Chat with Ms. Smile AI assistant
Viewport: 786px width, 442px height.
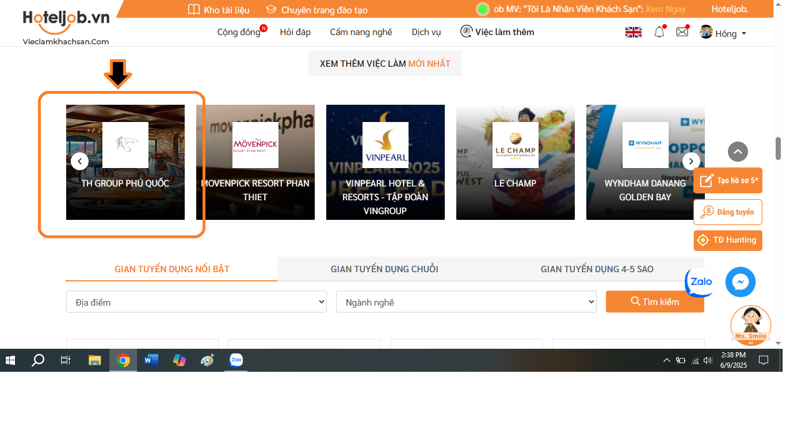pyautogui.click(x=750, y=325)
